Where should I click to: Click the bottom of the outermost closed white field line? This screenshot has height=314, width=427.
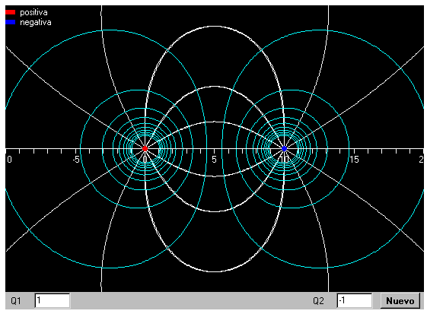point(215,271)
